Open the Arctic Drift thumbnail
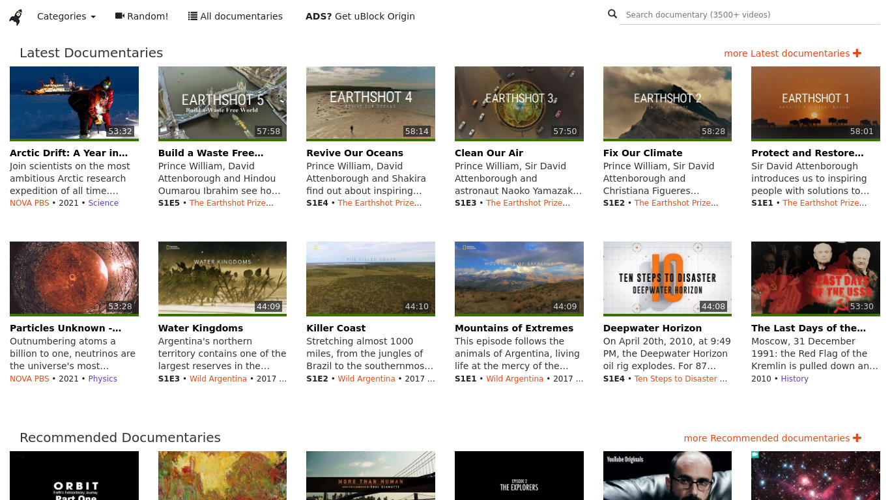Image resolution: width=890 pixels, height=500 pixels. pyautogui.click(x=74, y=103)
